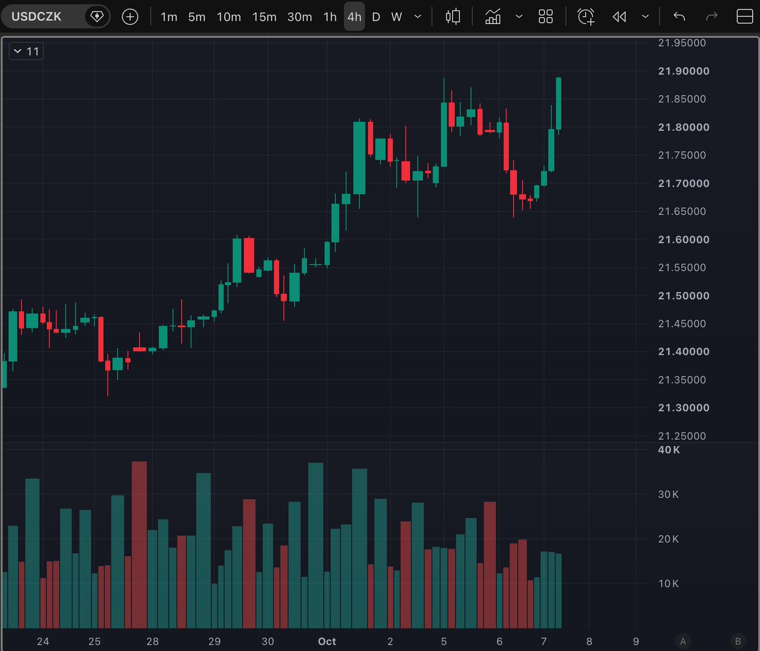Switch to the W weekly timeframe

[x=396, y=17]
